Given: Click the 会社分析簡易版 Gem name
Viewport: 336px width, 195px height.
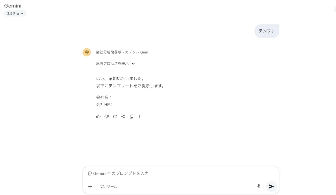Looking at the screenshot, I should click(109, 52).
